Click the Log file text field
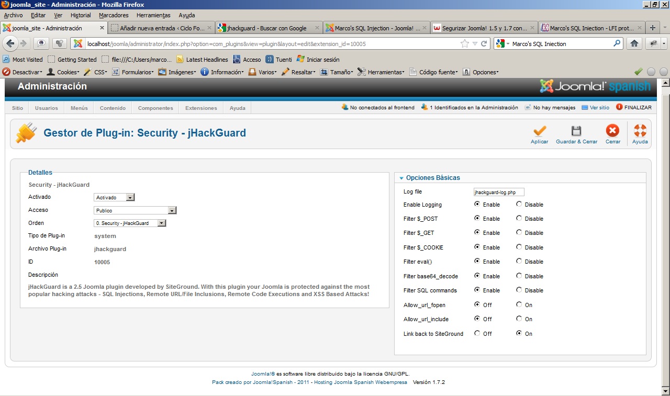 pyautogui.click(x=498, y=192)
